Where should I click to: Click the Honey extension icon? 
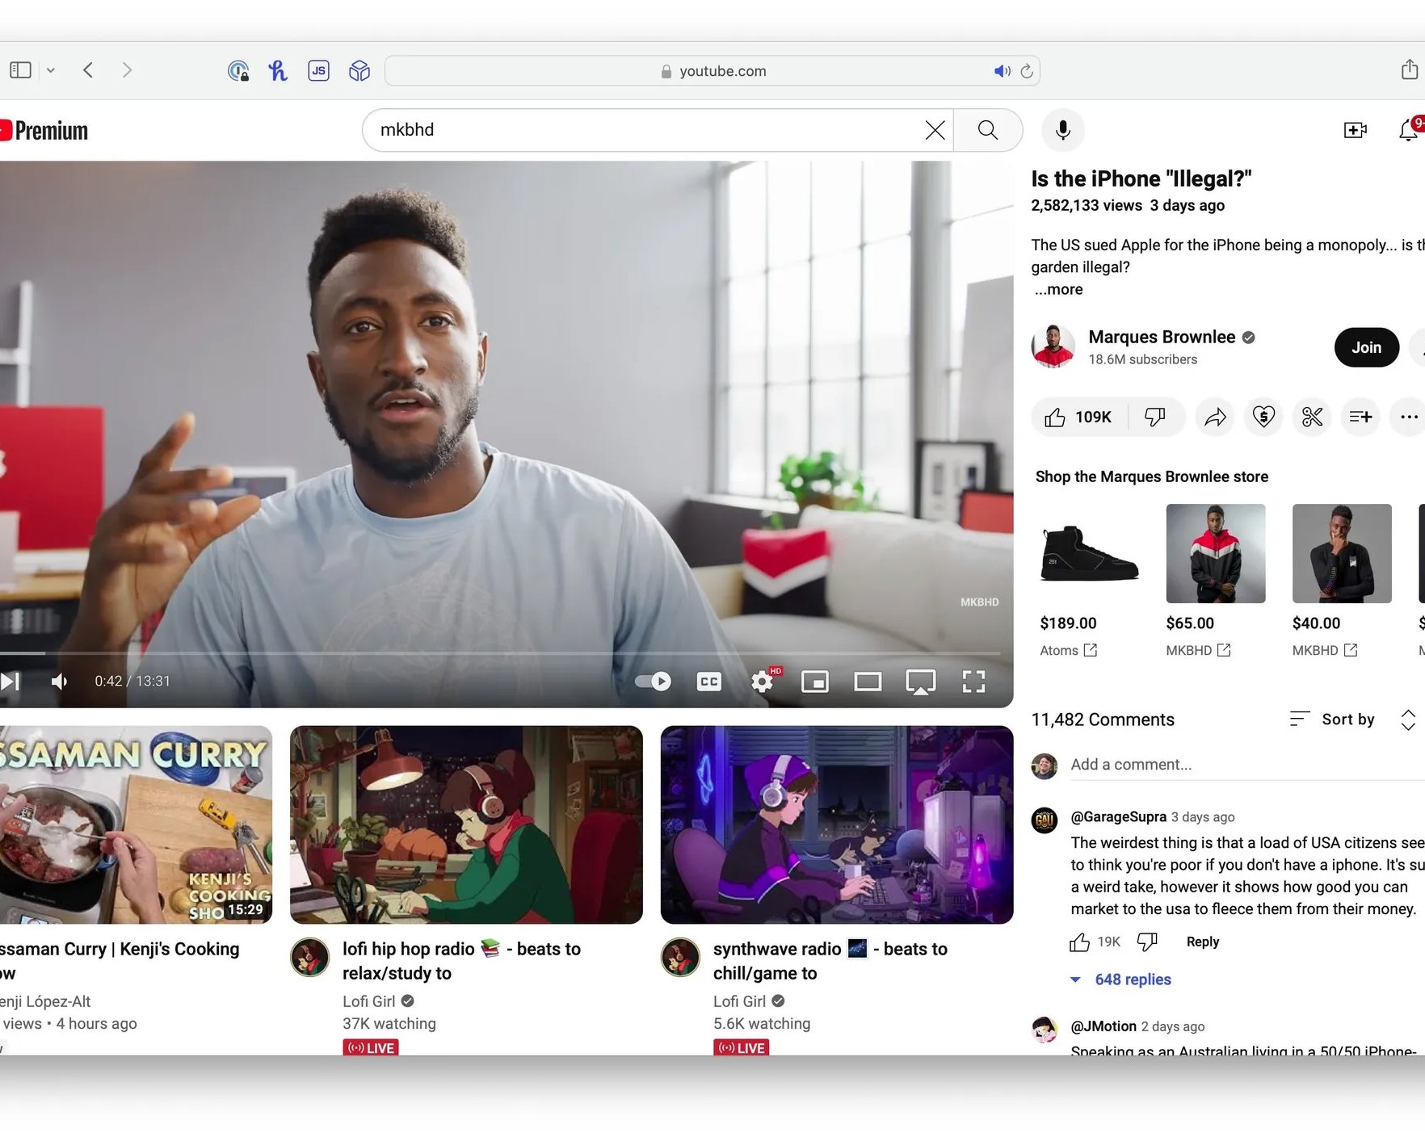click(278, 71)
